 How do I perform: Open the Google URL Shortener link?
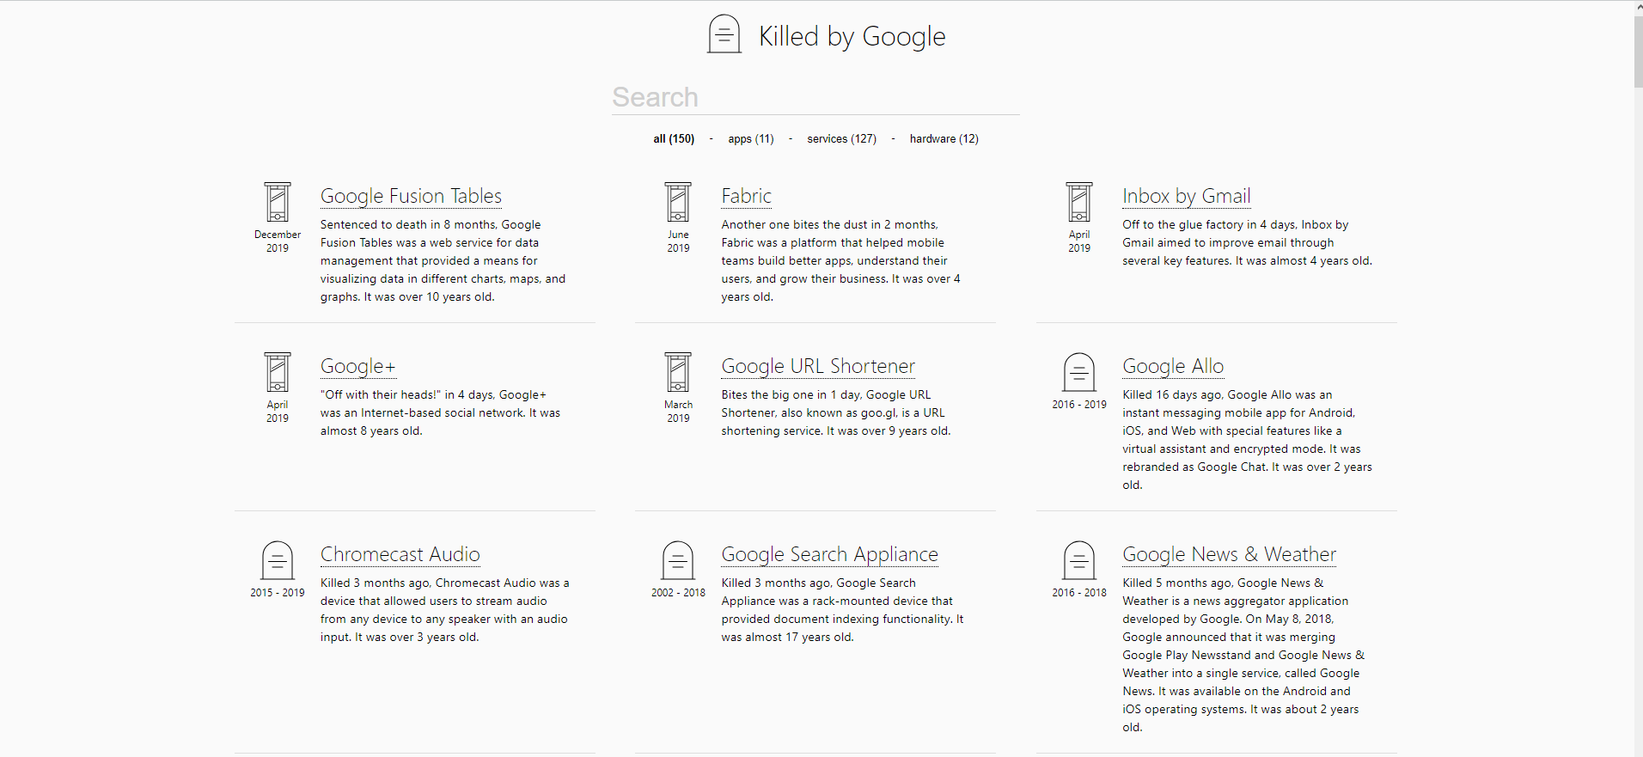(818, 366)
